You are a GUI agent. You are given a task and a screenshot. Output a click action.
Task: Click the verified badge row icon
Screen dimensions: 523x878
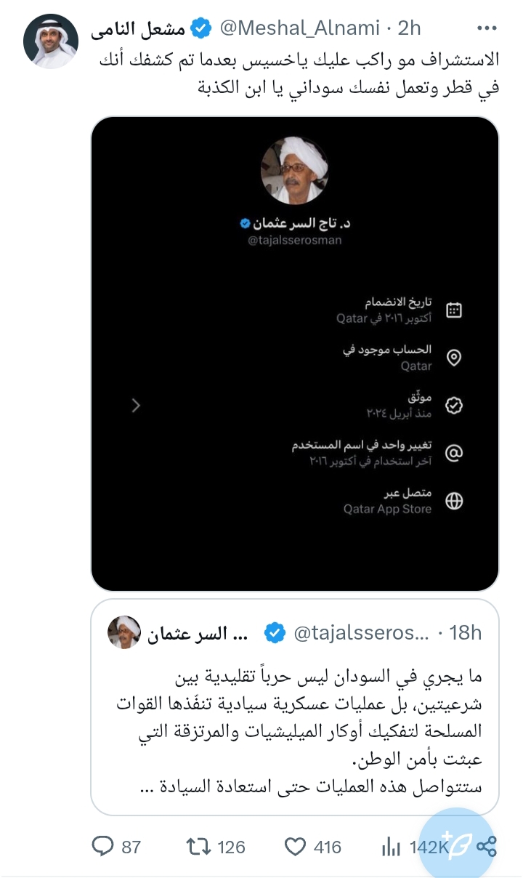pos(454,406)
